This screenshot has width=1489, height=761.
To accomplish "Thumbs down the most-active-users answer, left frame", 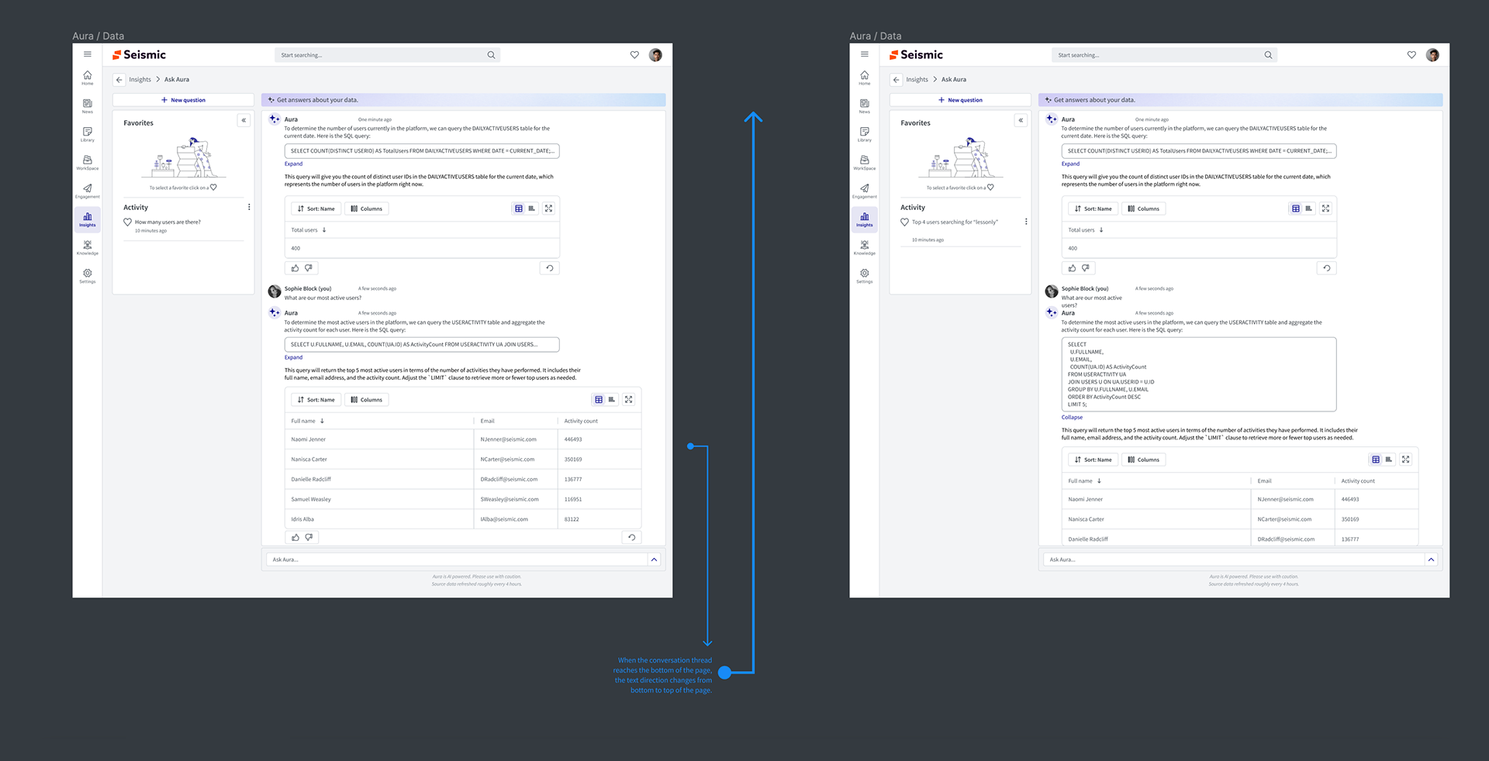I will 309,537.
